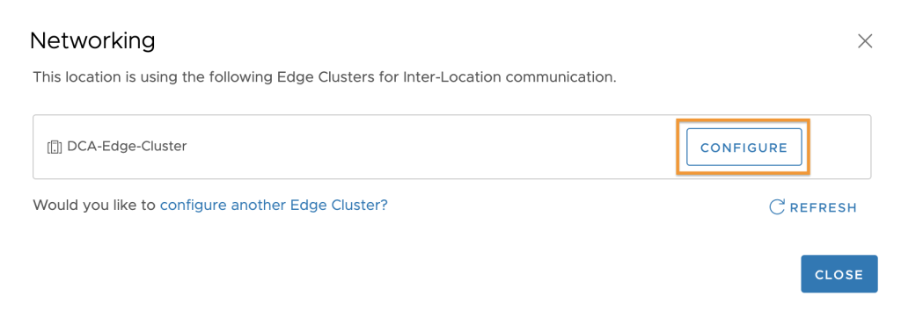Screen dimensions: 901x318
Task: Open configuration for DCA-Edge-Cluster
Action: pyautogui.click(x=744, y=148)
